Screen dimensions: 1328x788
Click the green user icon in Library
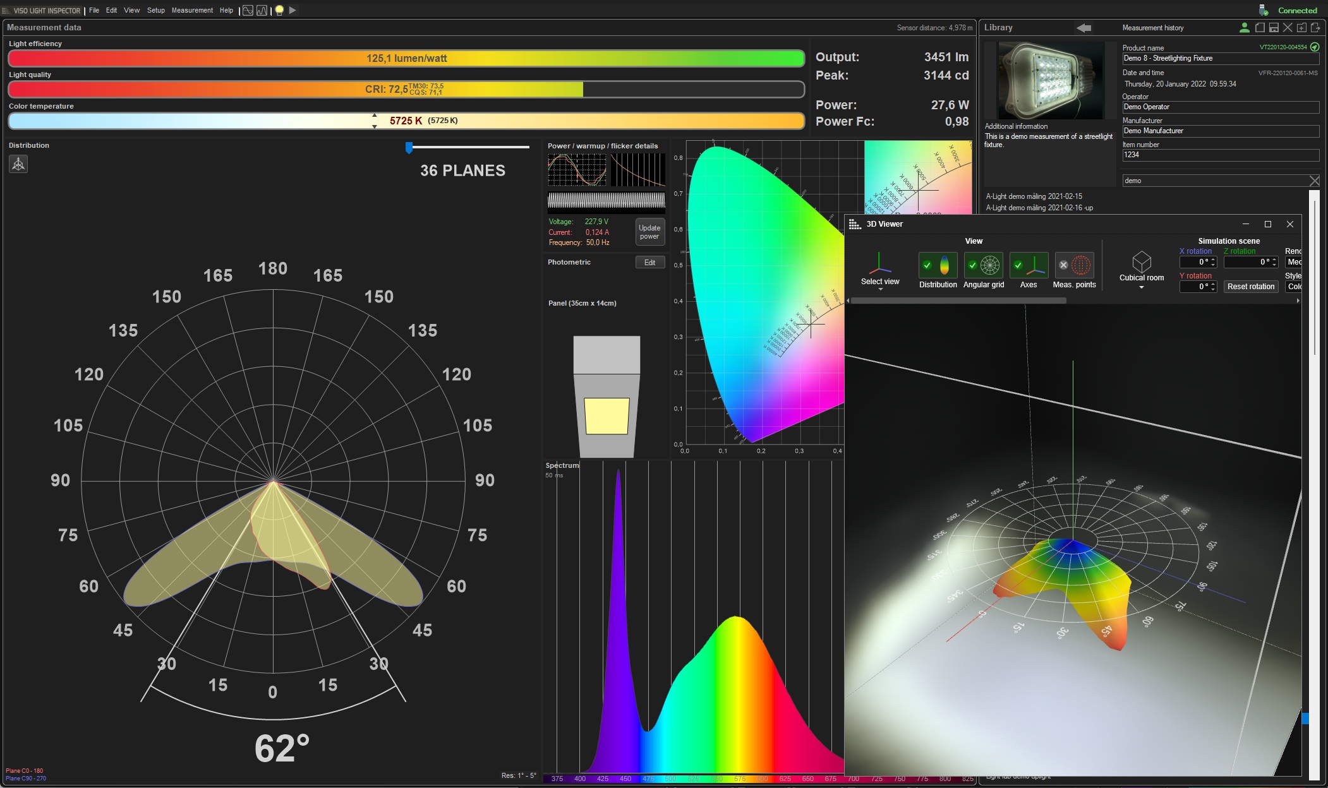coord(1244,28)
